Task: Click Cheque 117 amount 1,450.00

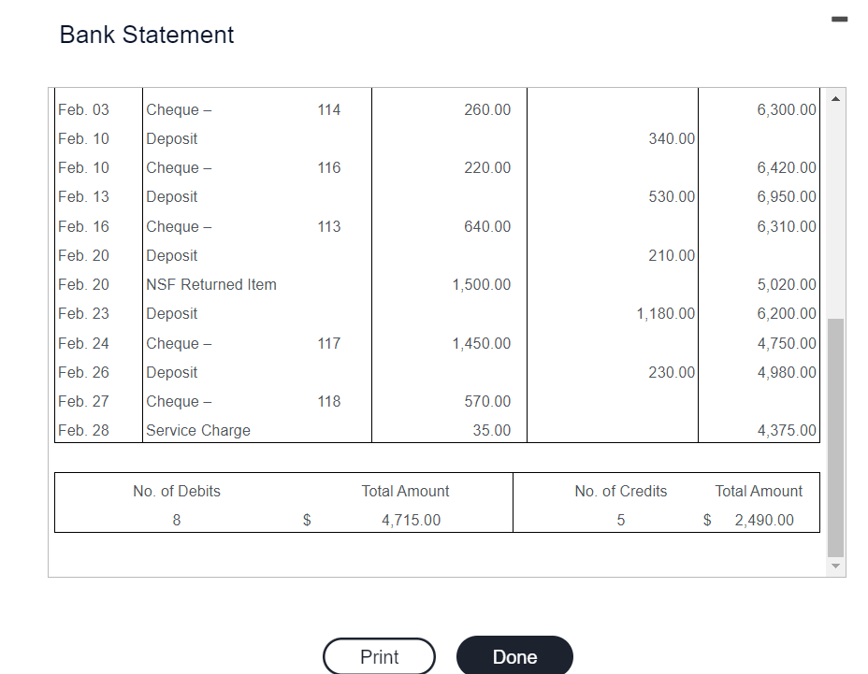Action: click(481, 343)
